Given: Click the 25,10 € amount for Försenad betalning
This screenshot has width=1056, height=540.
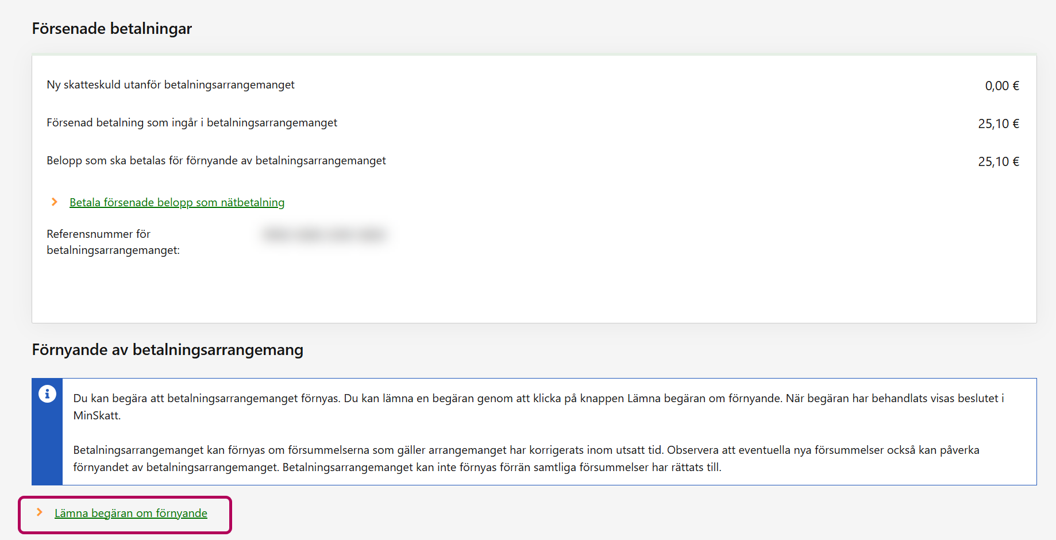Looking at the screenshot, I should click(x=998, y=124).
